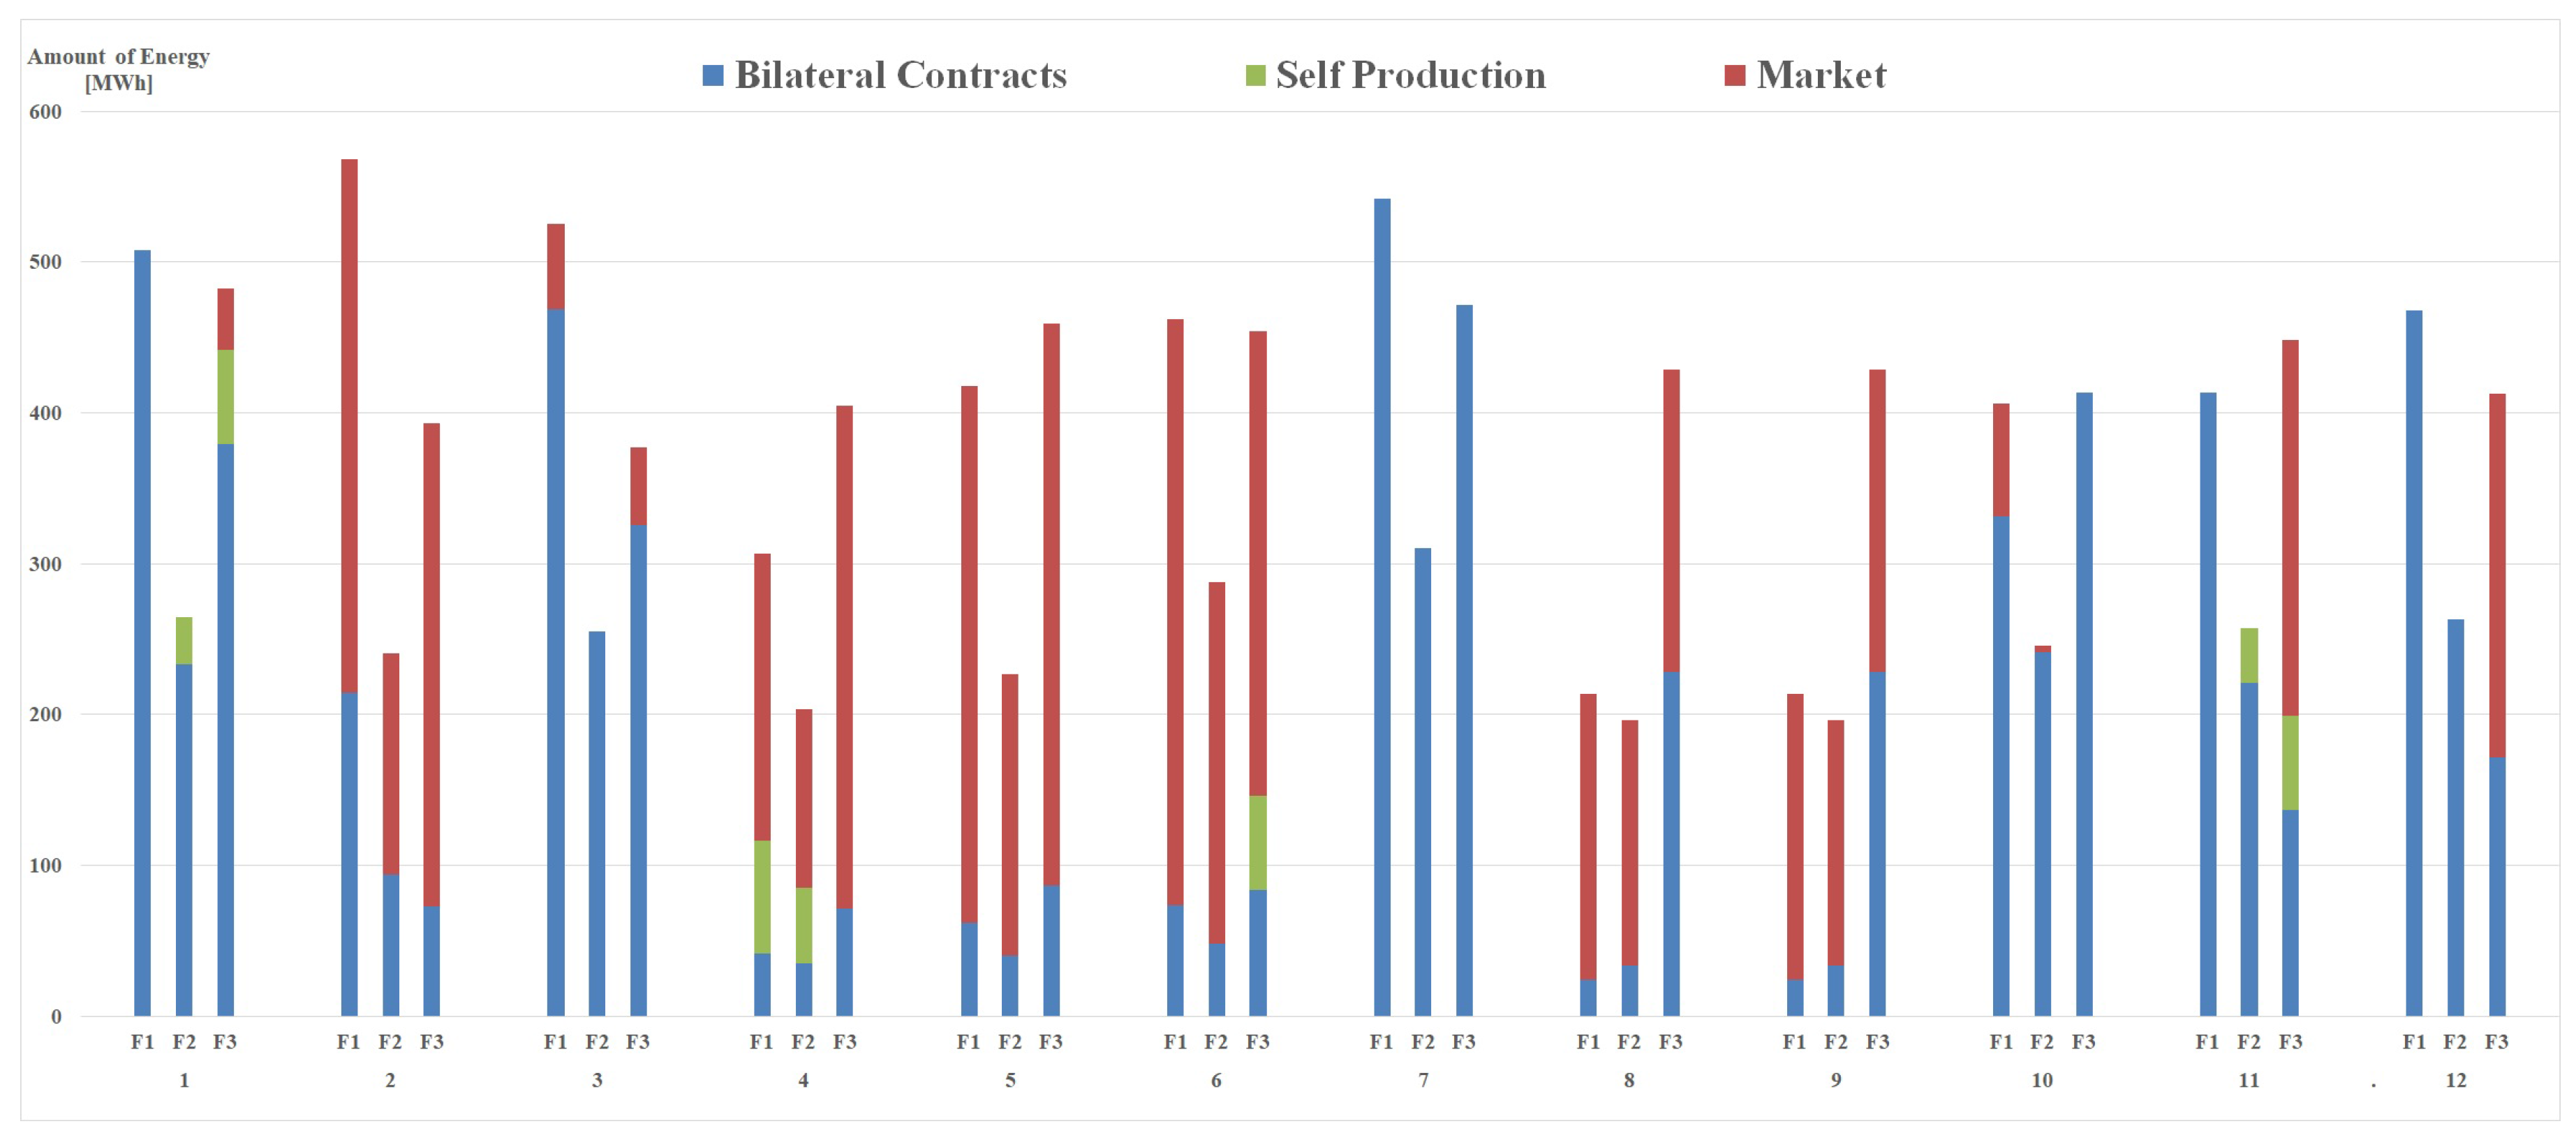Click the blue Bilateral Contracts legend swatch

coord(713,76)
